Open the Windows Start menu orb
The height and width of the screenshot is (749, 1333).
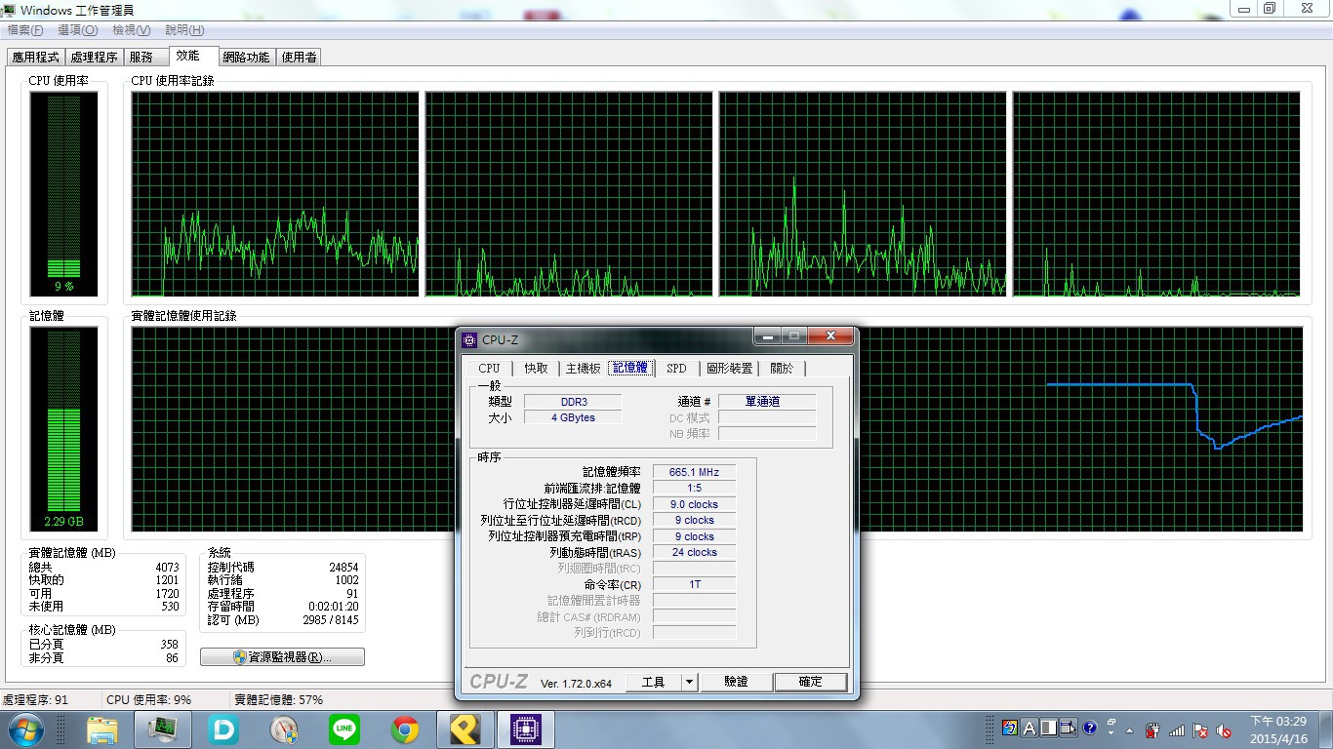(25, 729)
